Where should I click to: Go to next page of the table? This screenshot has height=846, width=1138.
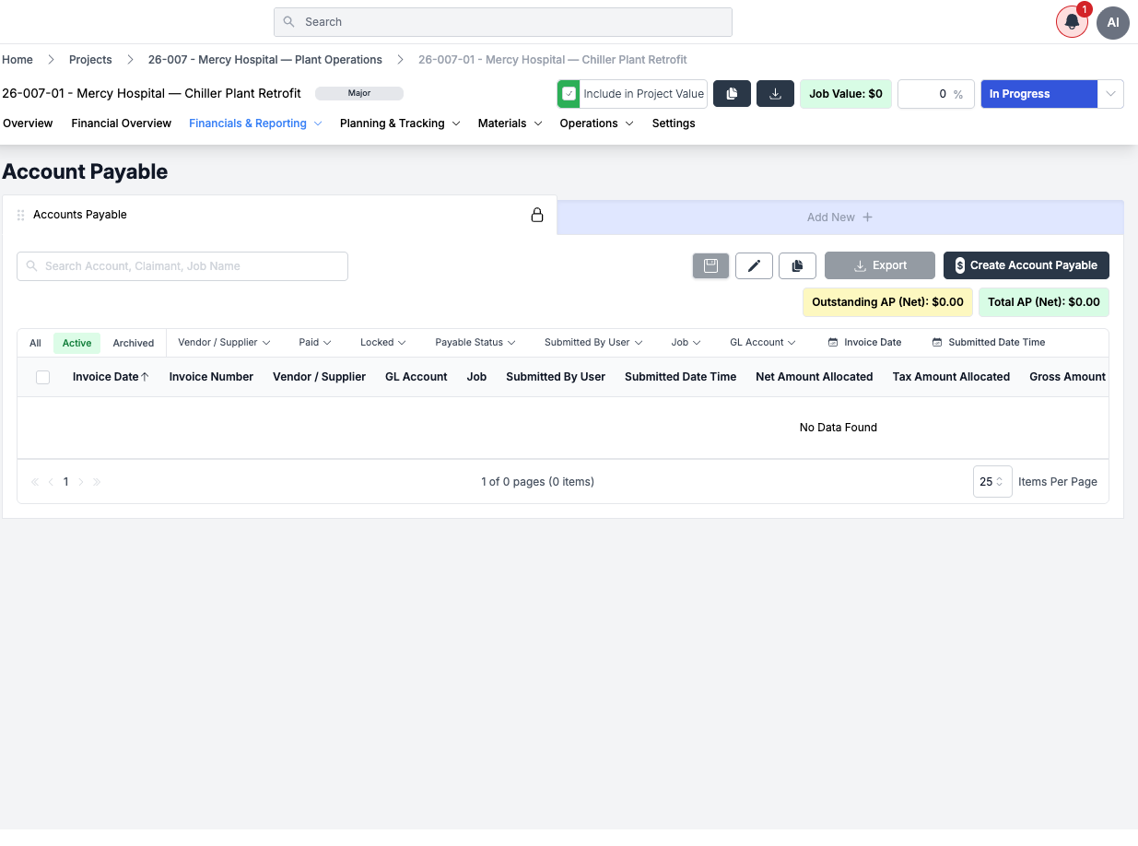click(x=81, y=482)
